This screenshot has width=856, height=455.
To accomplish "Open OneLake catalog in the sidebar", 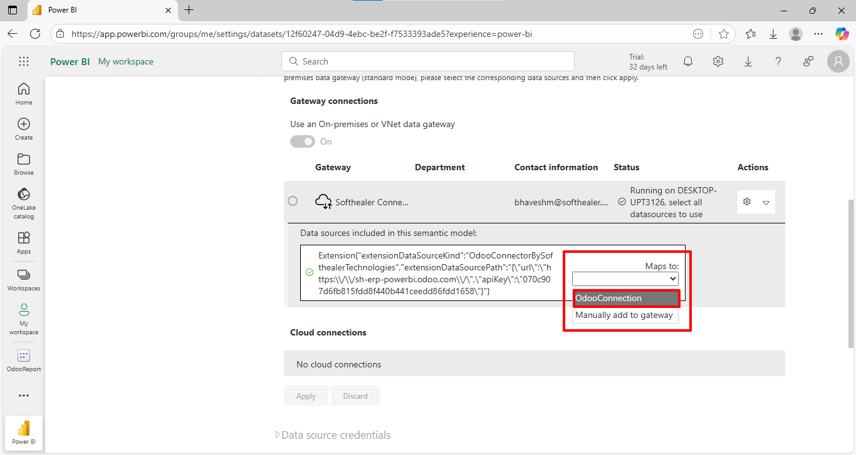I will point(24,203).
